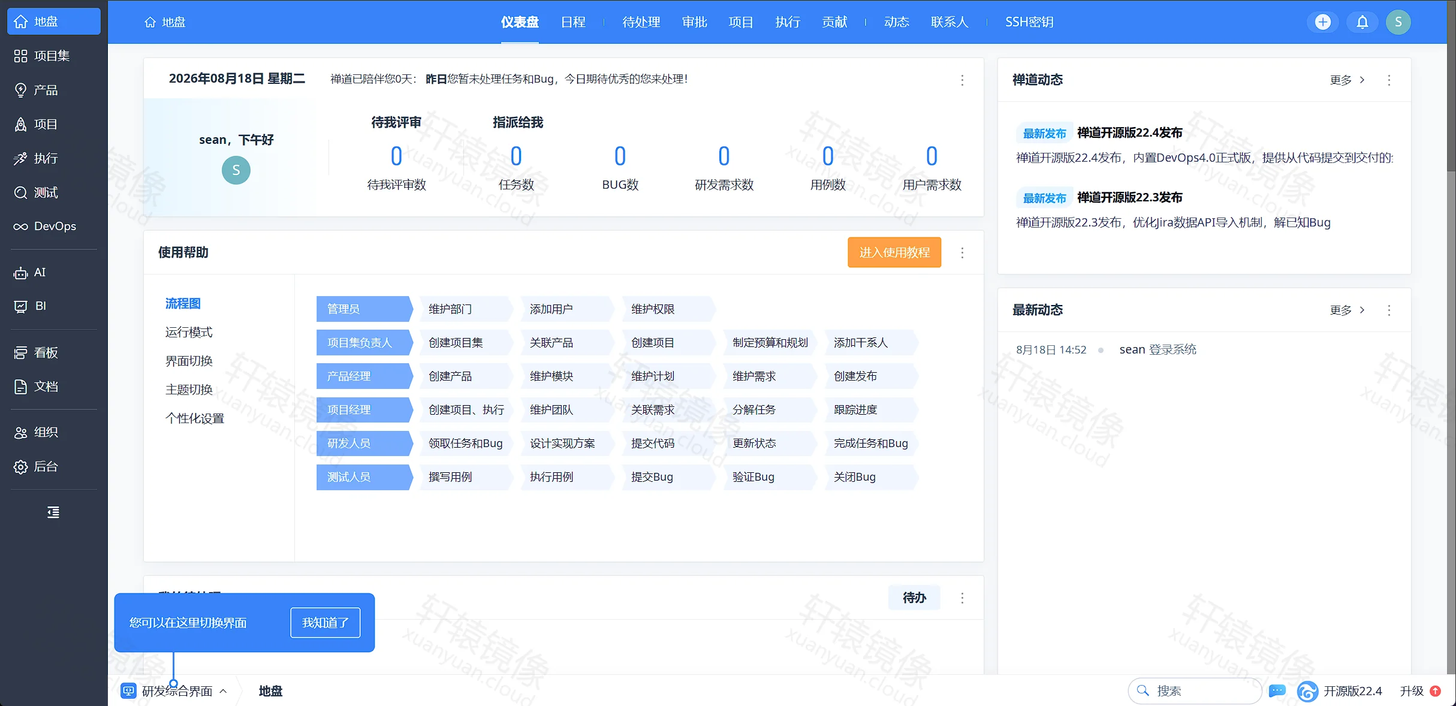Screen dimensions: 1456x706
Task: Click the red upgrade arrow icon
Action: 1436,691
